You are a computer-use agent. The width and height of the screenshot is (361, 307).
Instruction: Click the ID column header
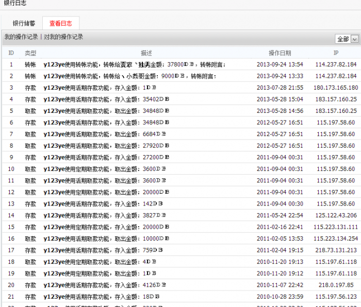tap(11, 53)
